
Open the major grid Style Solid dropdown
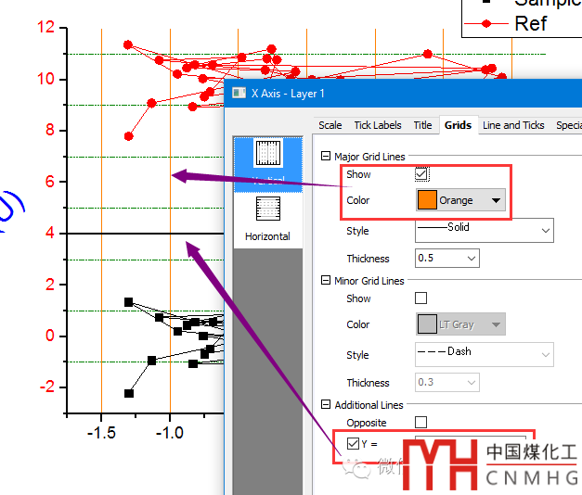tap(483, 230)
